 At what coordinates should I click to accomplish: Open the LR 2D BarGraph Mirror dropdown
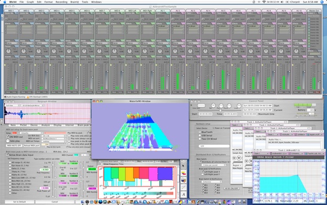pos(33,105)
